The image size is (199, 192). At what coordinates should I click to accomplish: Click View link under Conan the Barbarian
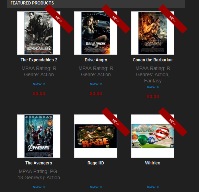[153, 87]
